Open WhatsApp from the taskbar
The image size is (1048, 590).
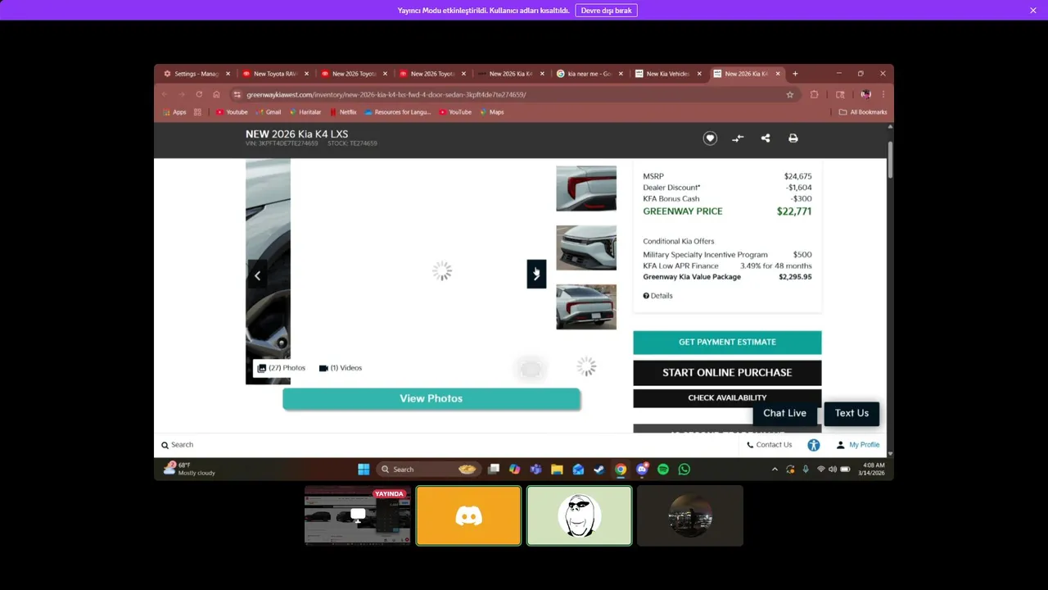(684, 470)
